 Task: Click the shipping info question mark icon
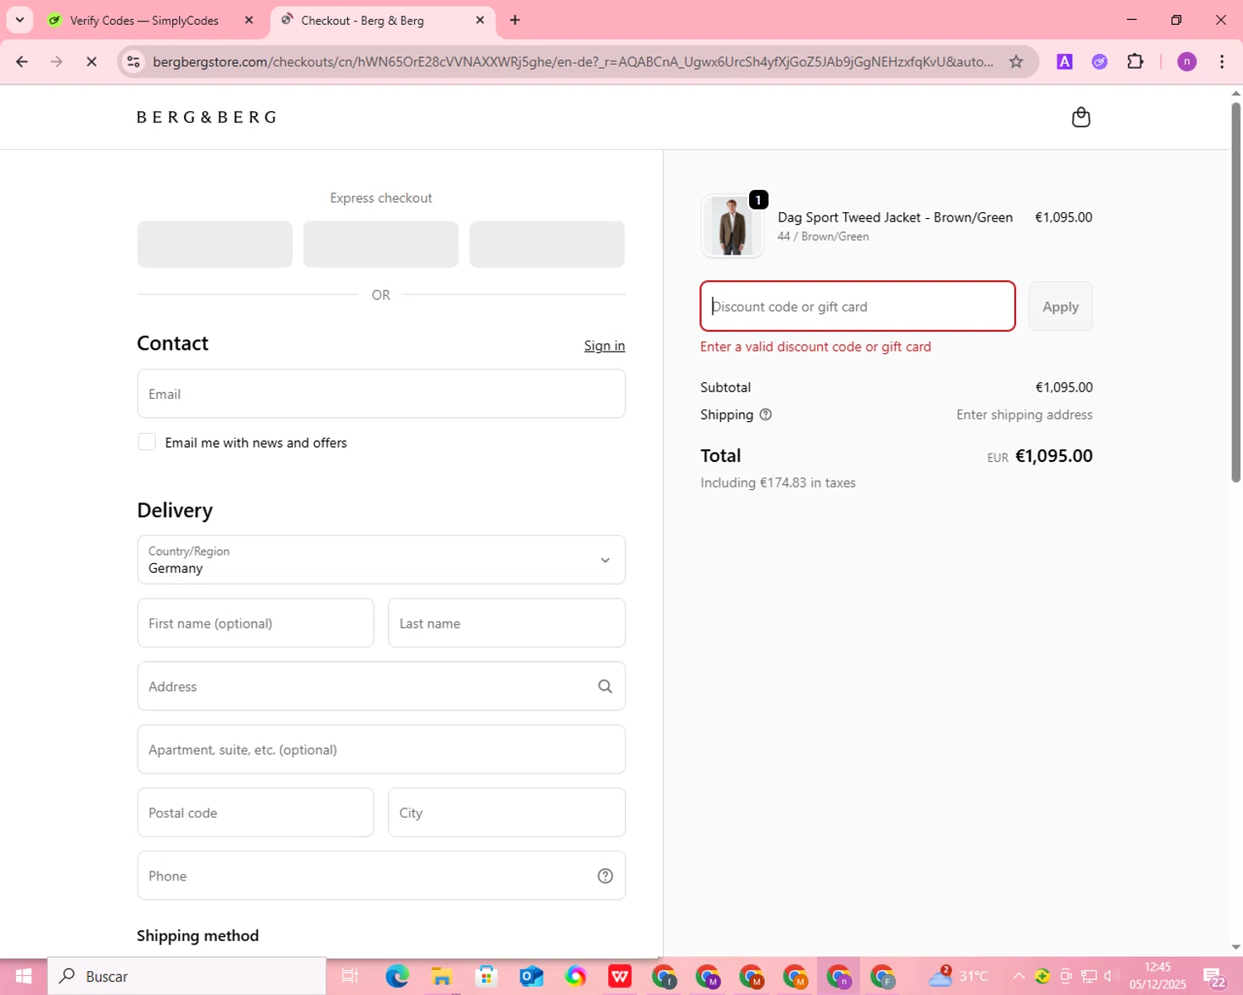[x=766, y=415]
